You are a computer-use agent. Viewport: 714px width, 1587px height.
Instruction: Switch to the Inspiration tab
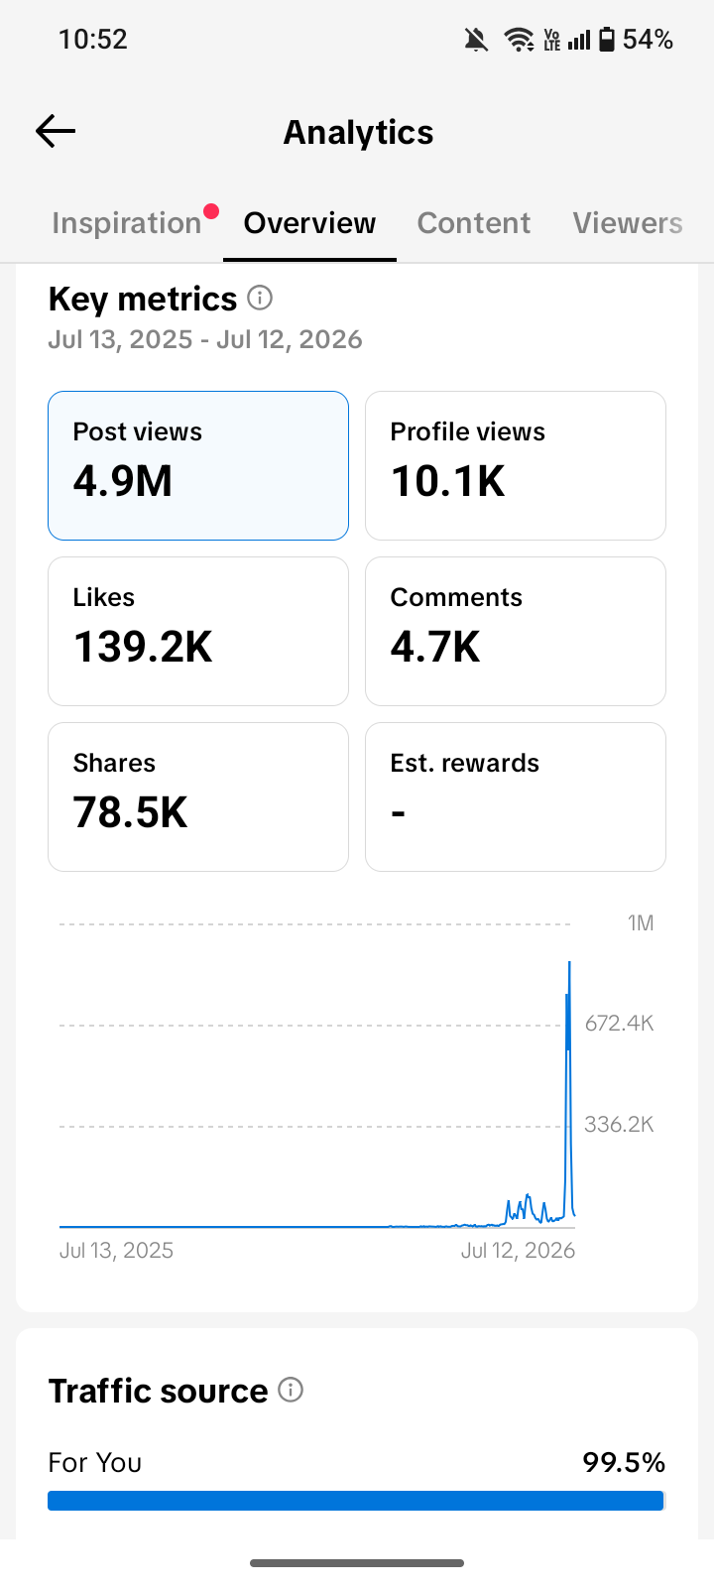[x=127, y=223]
